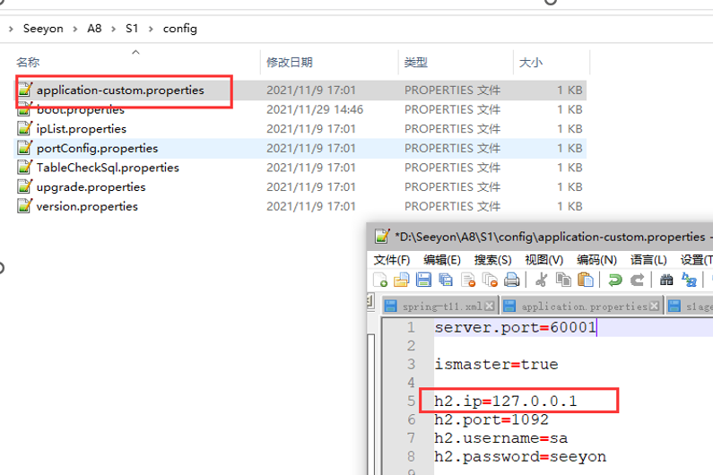The image size is (713, 475).
Task: Open the 搜索(S) menu
Action: (493, 260)
